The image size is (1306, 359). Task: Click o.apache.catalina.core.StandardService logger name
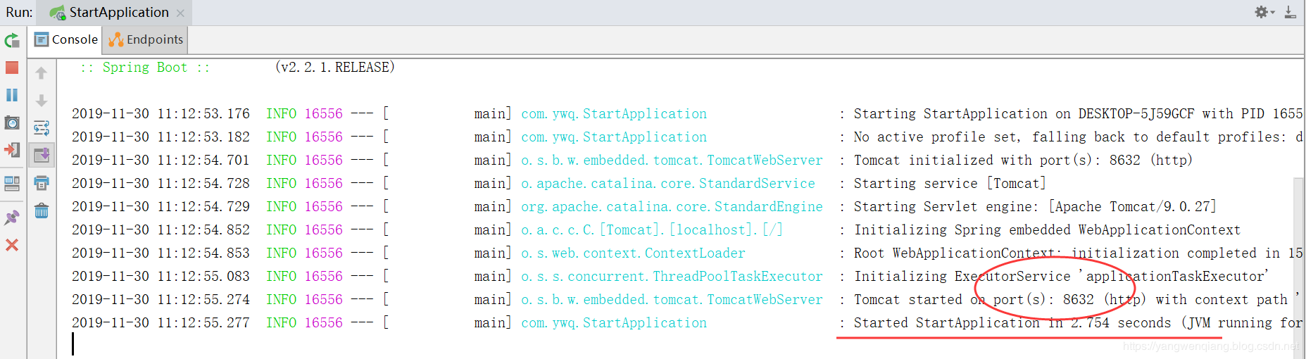pyautogui.click(x=668, y=183)
